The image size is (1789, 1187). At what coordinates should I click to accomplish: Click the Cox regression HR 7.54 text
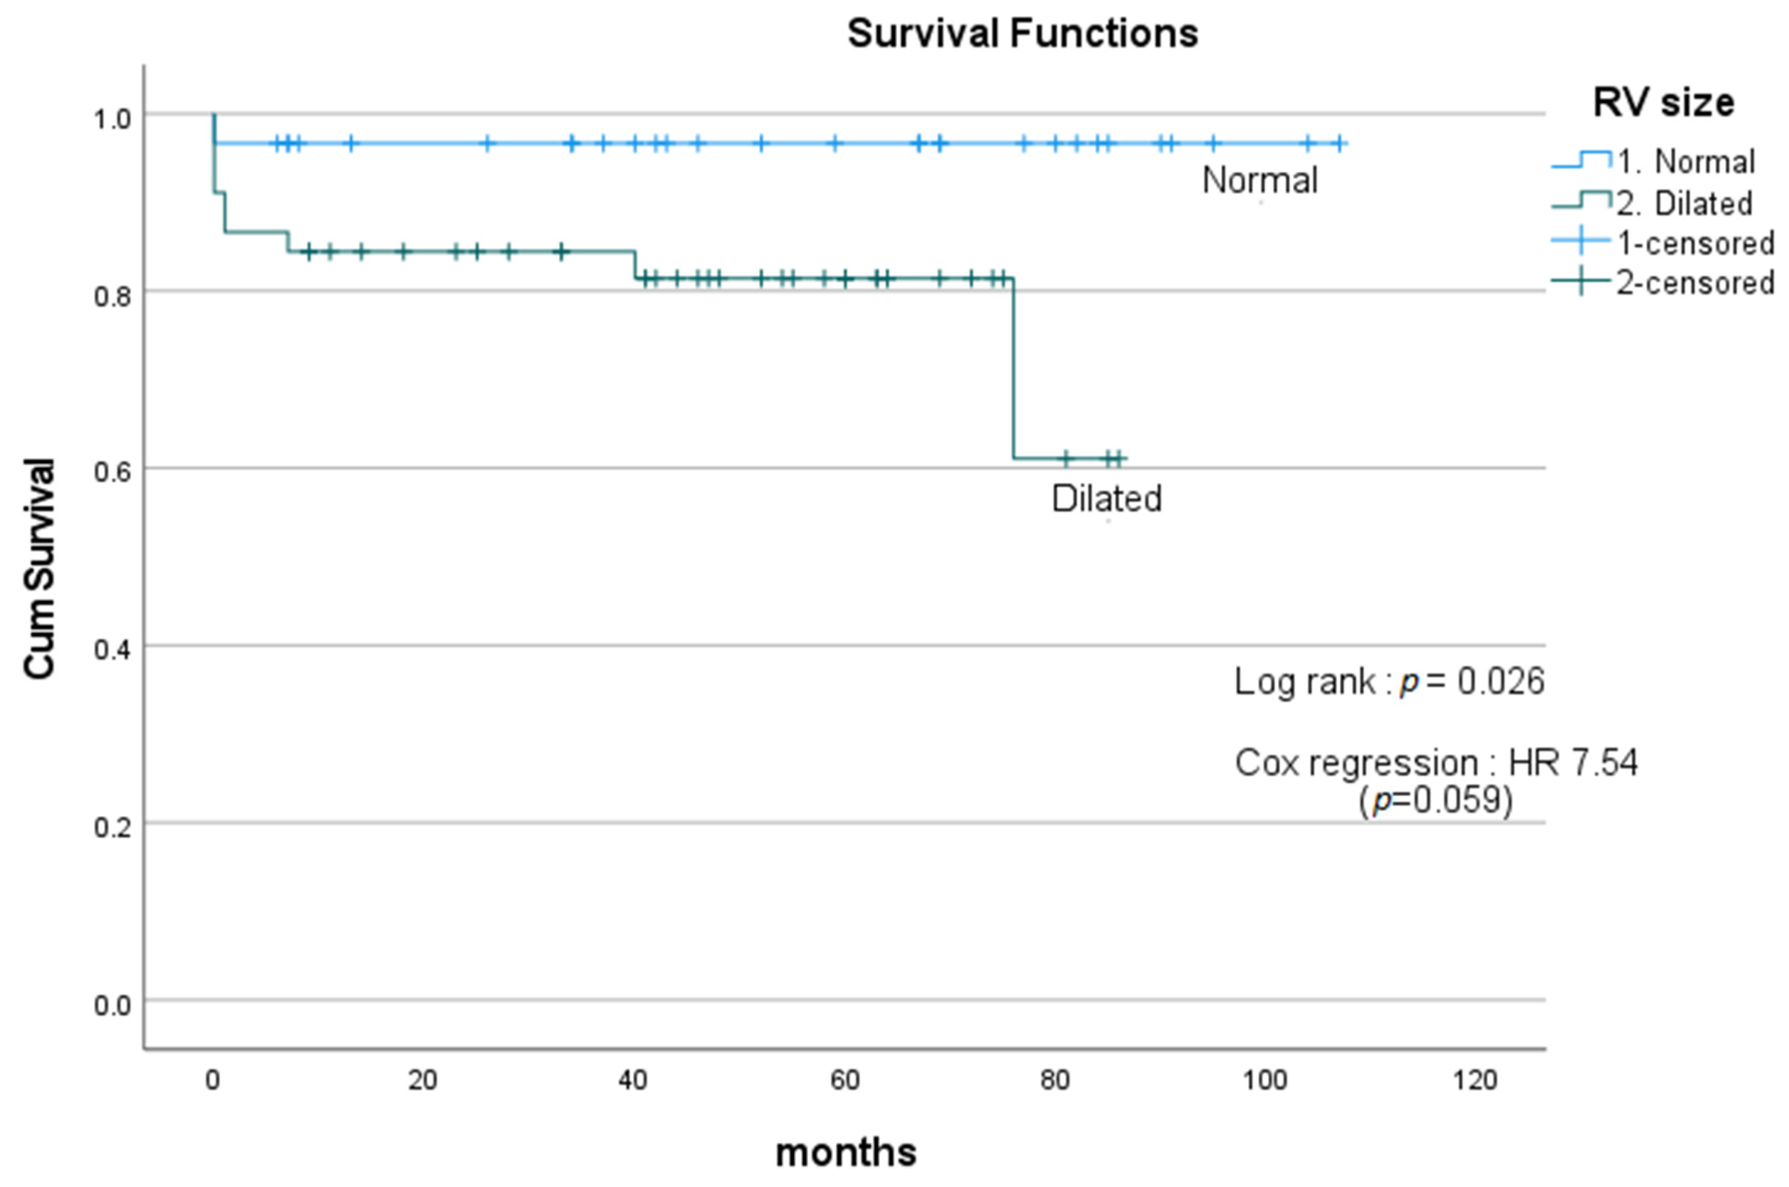pos(1435,762)
